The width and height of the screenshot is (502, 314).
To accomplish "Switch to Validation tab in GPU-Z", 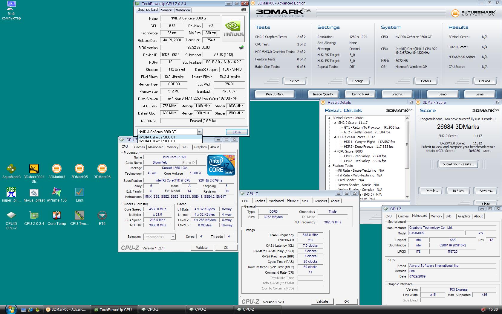I will [x=183, y=10].
